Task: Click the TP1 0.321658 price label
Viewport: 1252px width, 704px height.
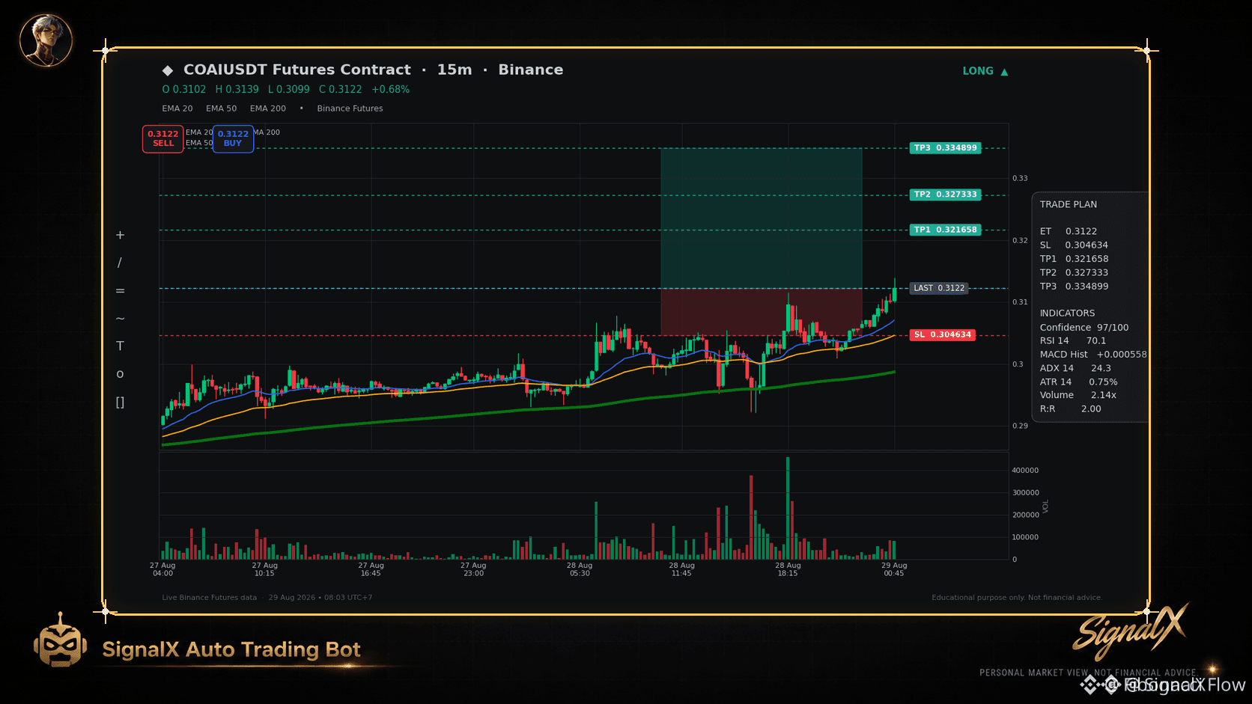Action: point(945,230)
